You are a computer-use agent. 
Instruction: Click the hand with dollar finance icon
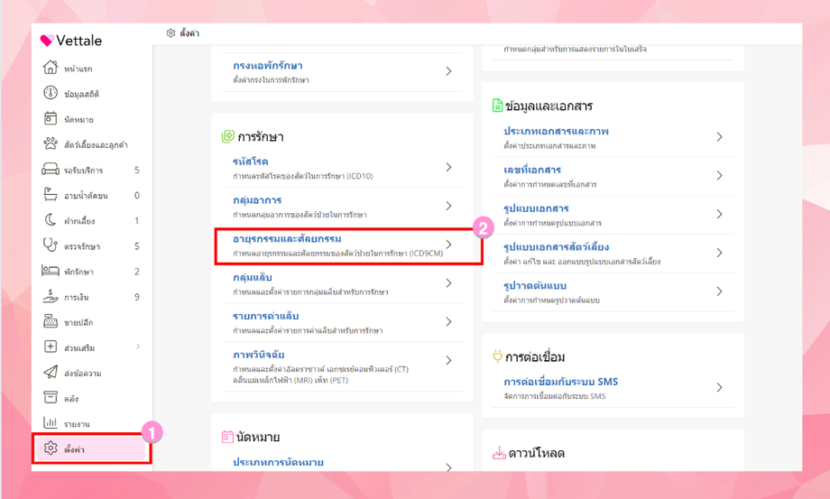[51, 296]
